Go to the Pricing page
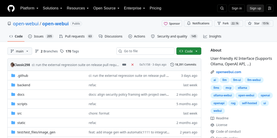Screen dimensions: 277x138 pyautogui.click(x=156, y=8)
